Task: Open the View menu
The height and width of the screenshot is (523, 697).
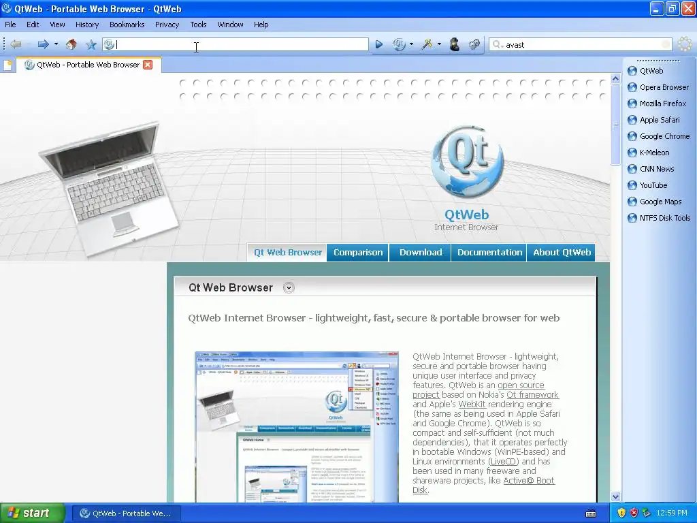Action: pyautogui.click(x=57, y=25)
